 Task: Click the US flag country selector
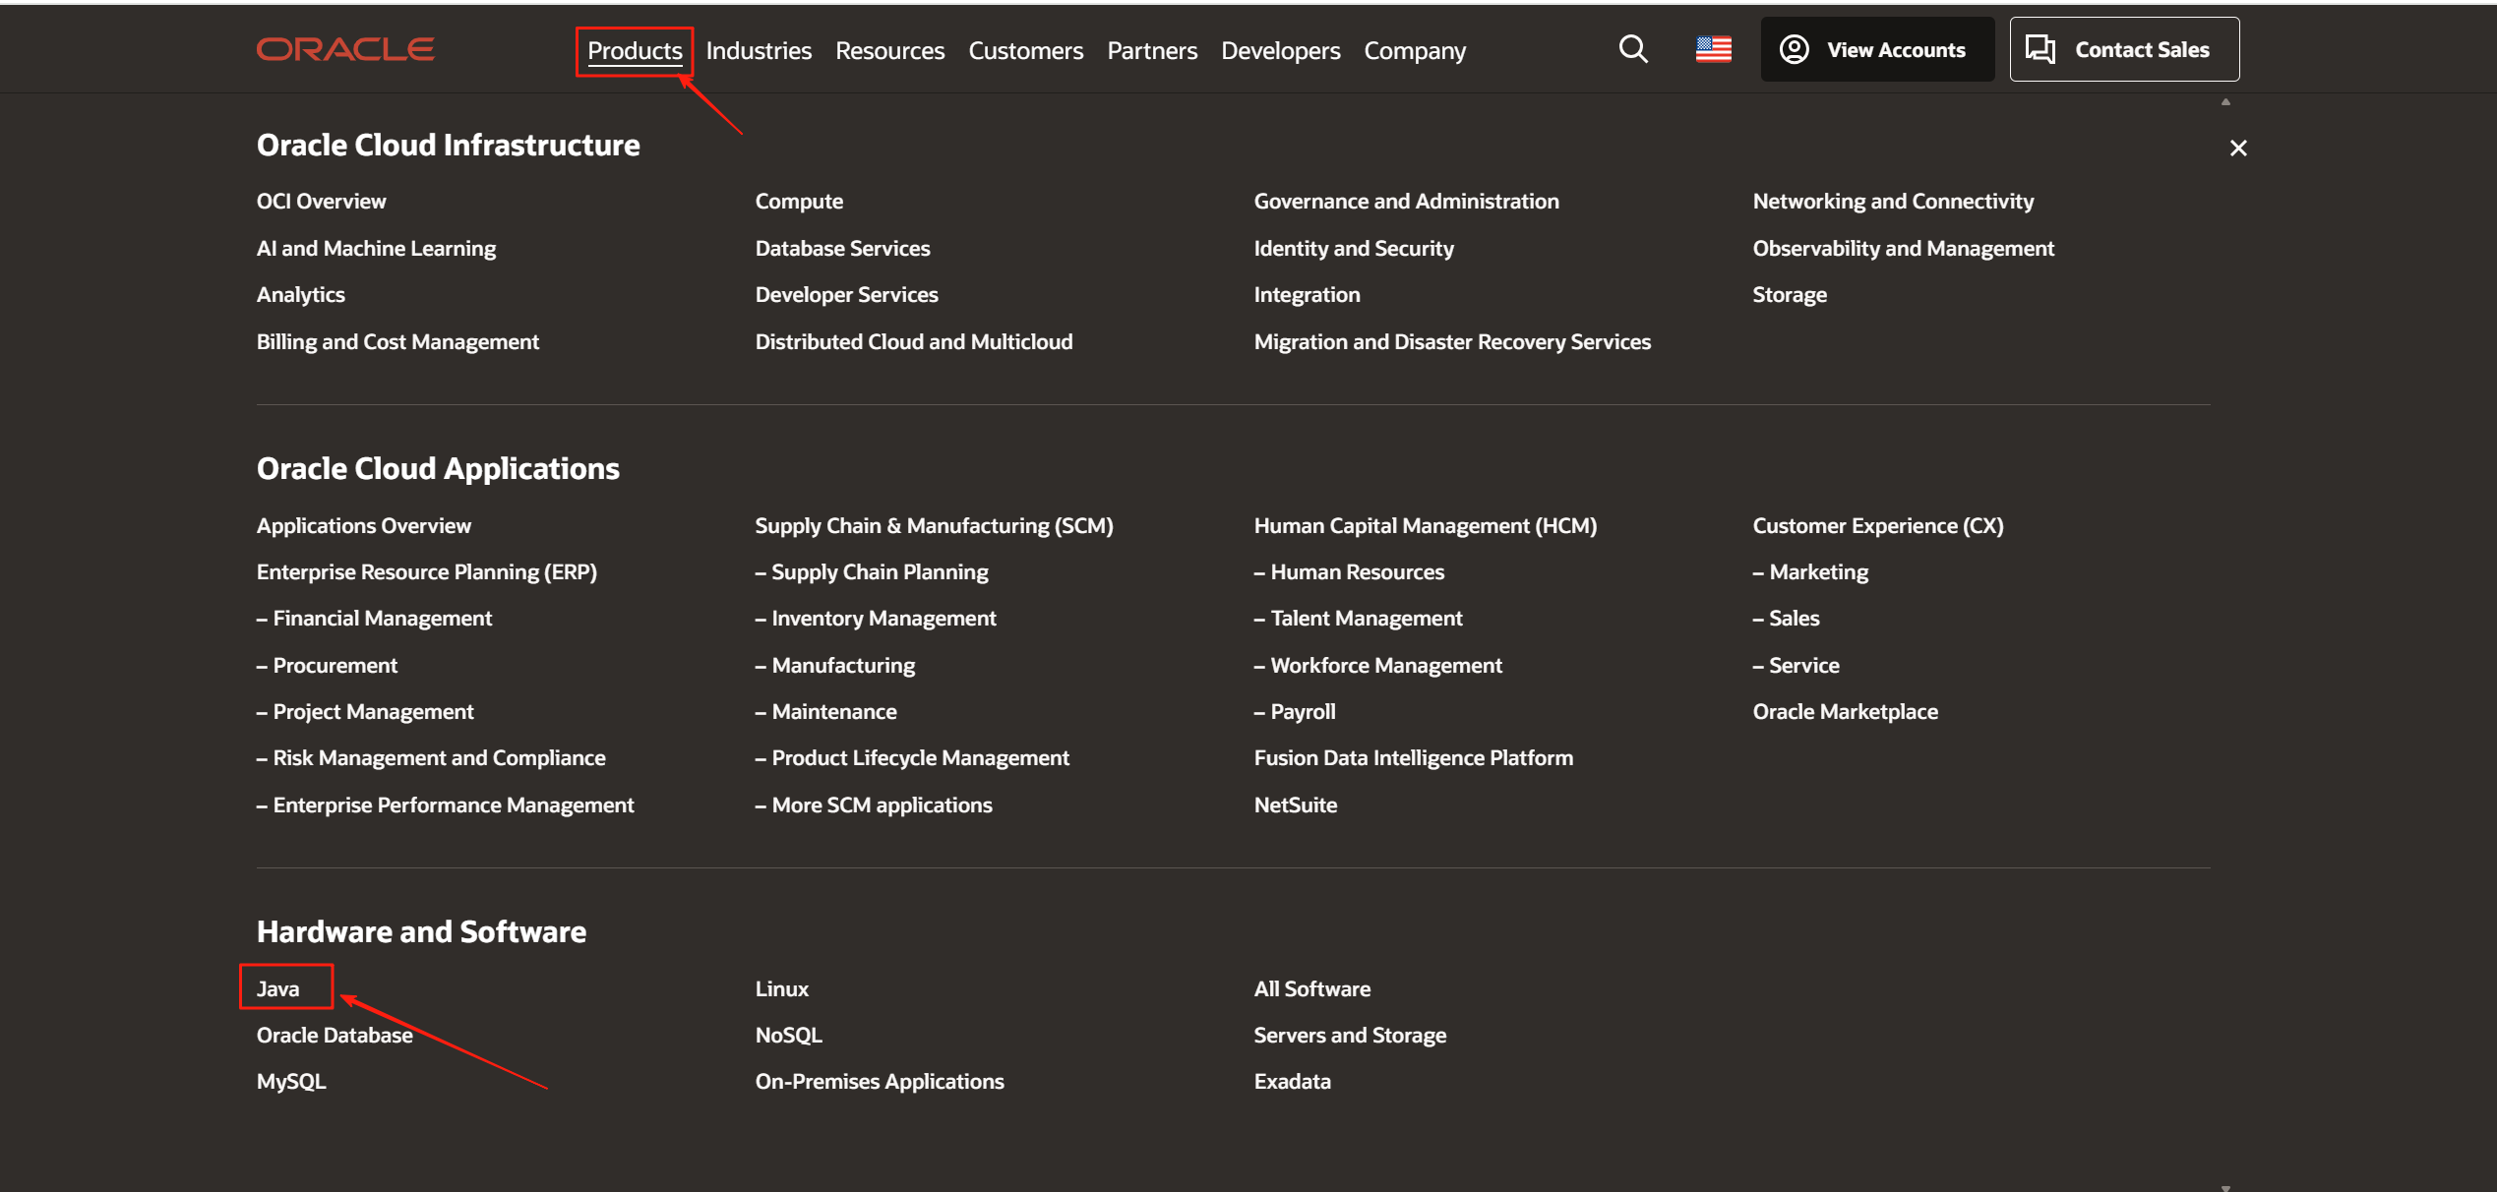click(1713, 49)
